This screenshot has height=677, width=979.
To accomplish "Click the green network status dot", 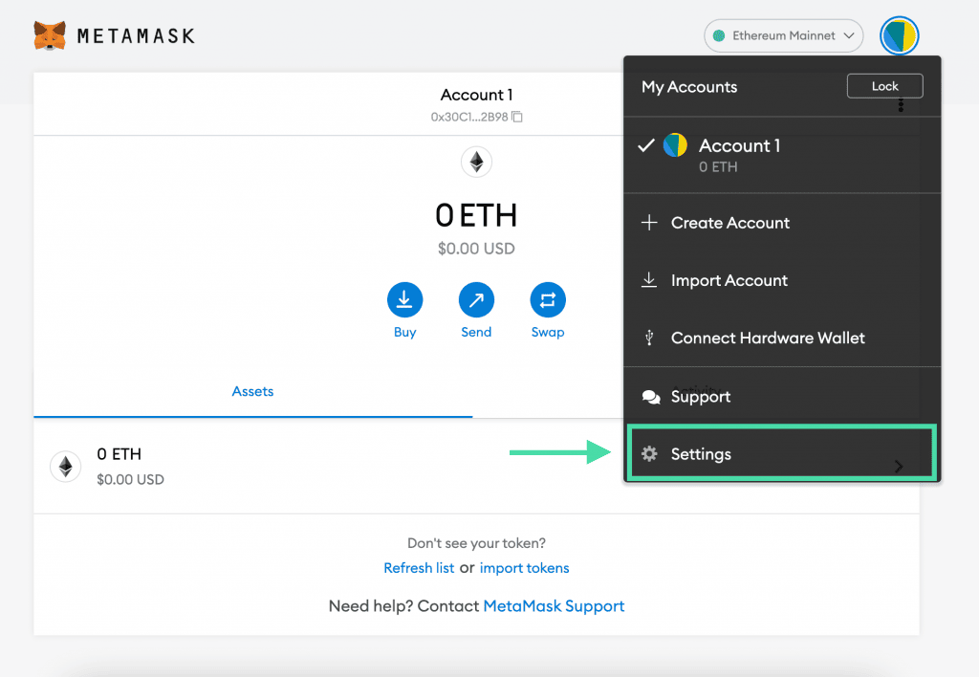I will pyautogui.click(x=719, y=35).
